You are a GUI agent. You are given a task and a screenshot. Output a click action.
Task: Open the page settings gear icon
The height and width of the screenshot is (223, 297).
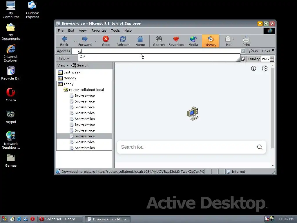(x=265, y=69)
